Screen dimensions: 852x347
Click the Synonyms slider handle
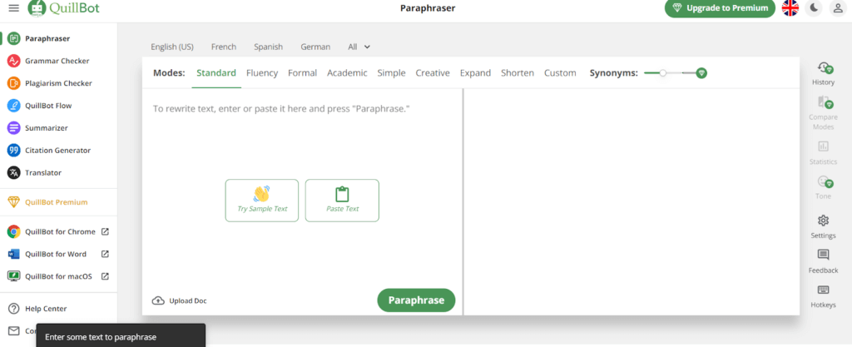[663, 72]
